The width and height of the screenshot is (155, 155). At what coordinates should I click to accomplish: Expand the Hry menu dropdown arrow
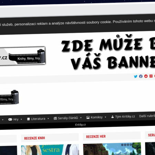point(21,119)
